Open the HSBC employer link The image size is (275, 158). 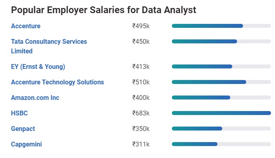click(x=19, y=113)
